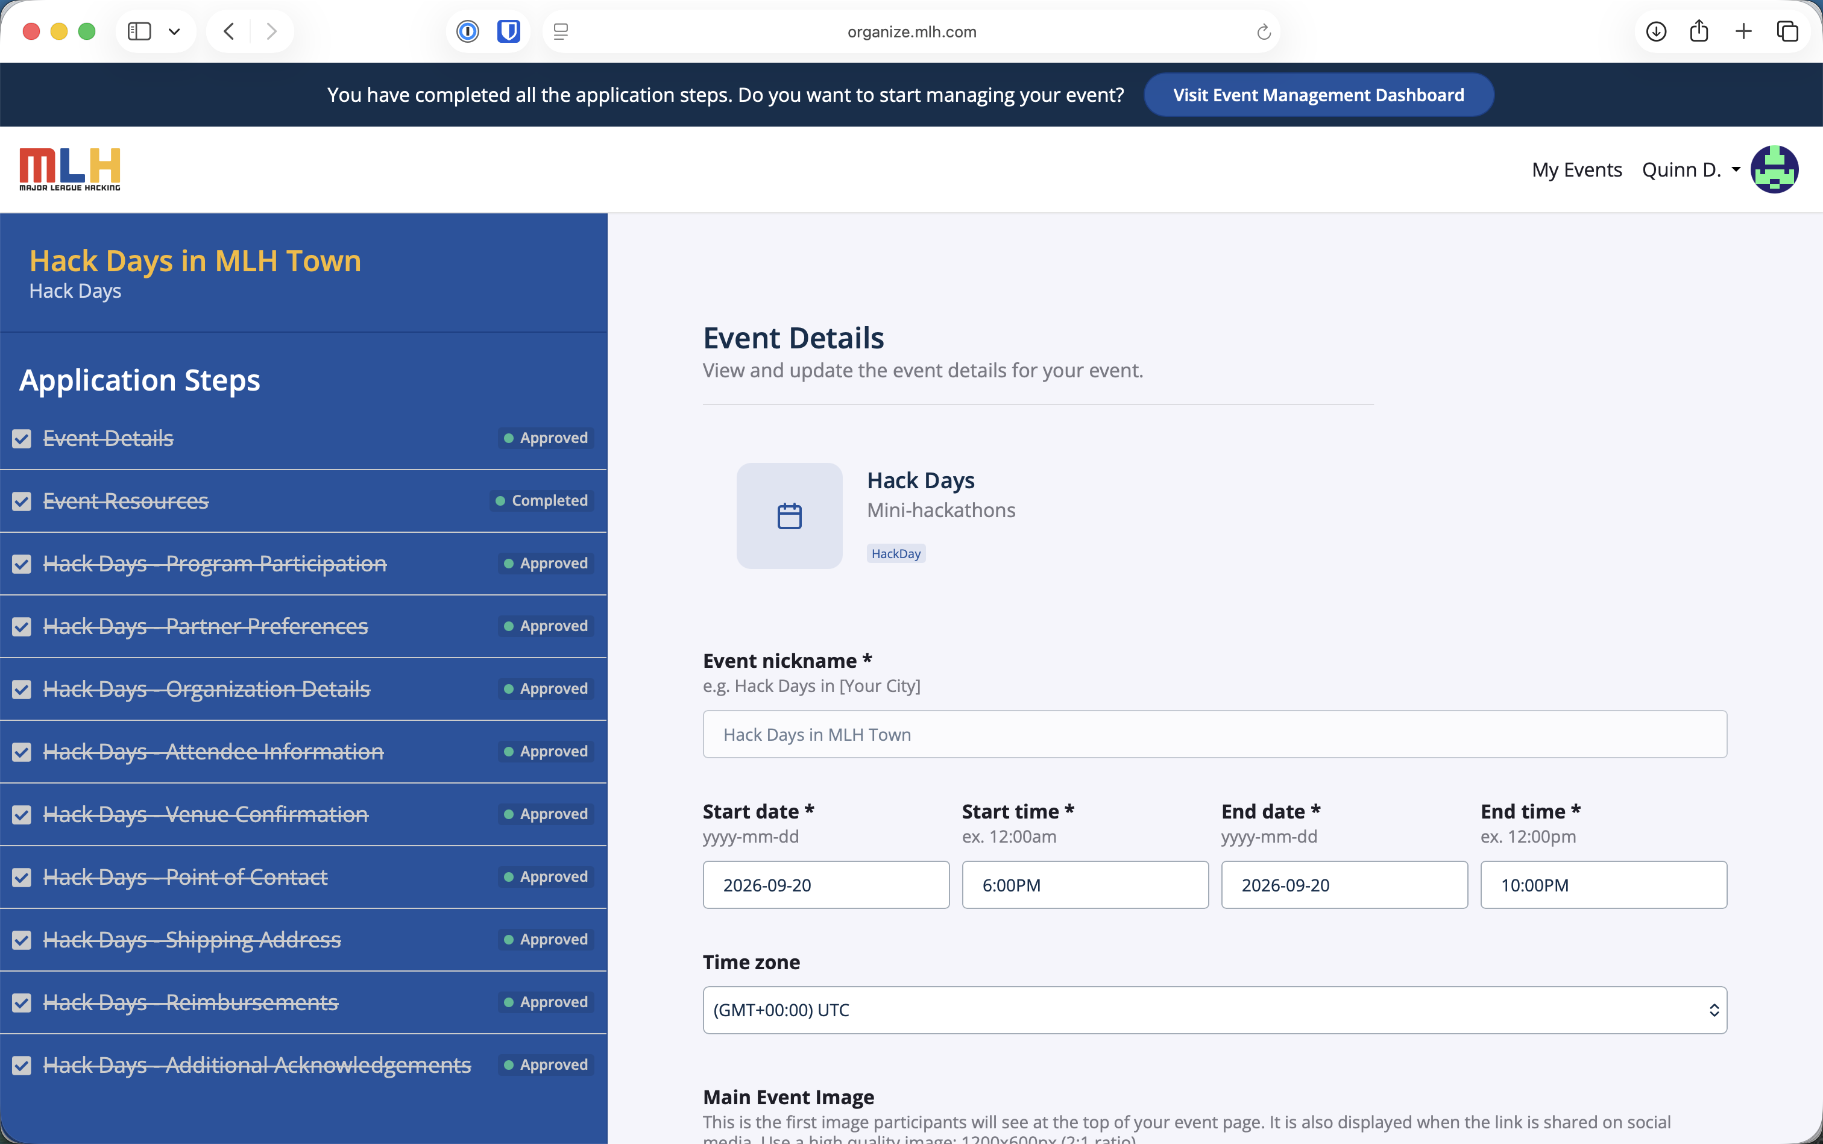Expand the sidebar options chevron in toolbar
Image resolution: width=1823 pixels, height=1144 pixels.
tap(174, 32)
